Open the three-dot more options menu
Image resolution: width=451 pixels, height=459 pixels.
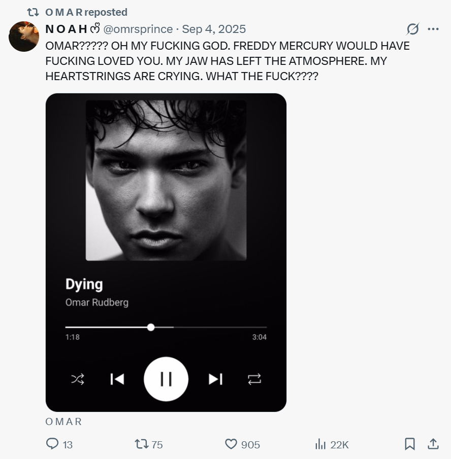point(433,29)
